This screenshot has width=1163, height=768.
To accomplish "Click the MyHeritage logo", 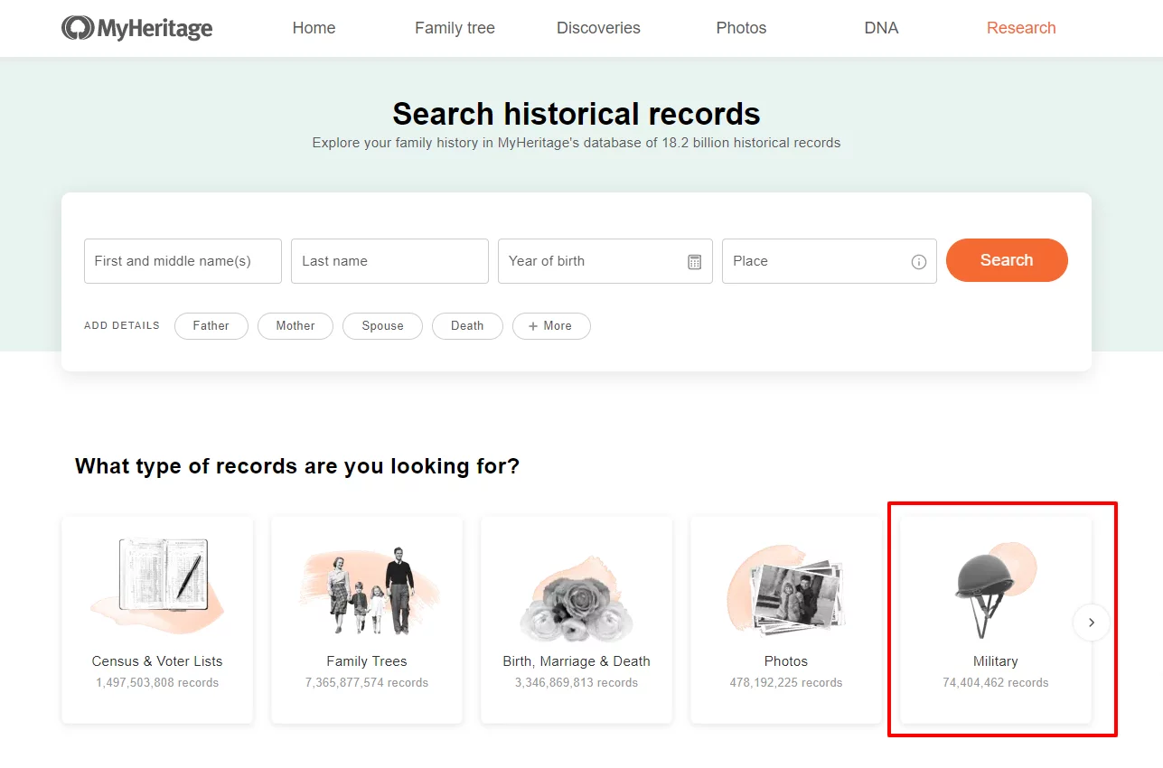I will [137, 28].
